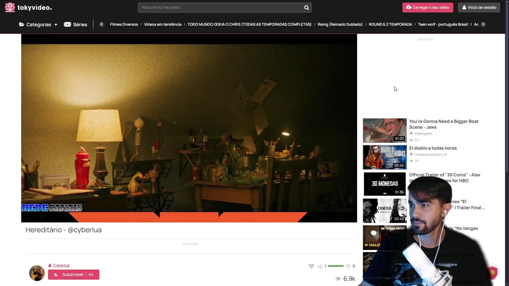Open Videos em tendência category
Viewport: 509px width, 286px height.
pyautogui.click(x=163, y=24)
